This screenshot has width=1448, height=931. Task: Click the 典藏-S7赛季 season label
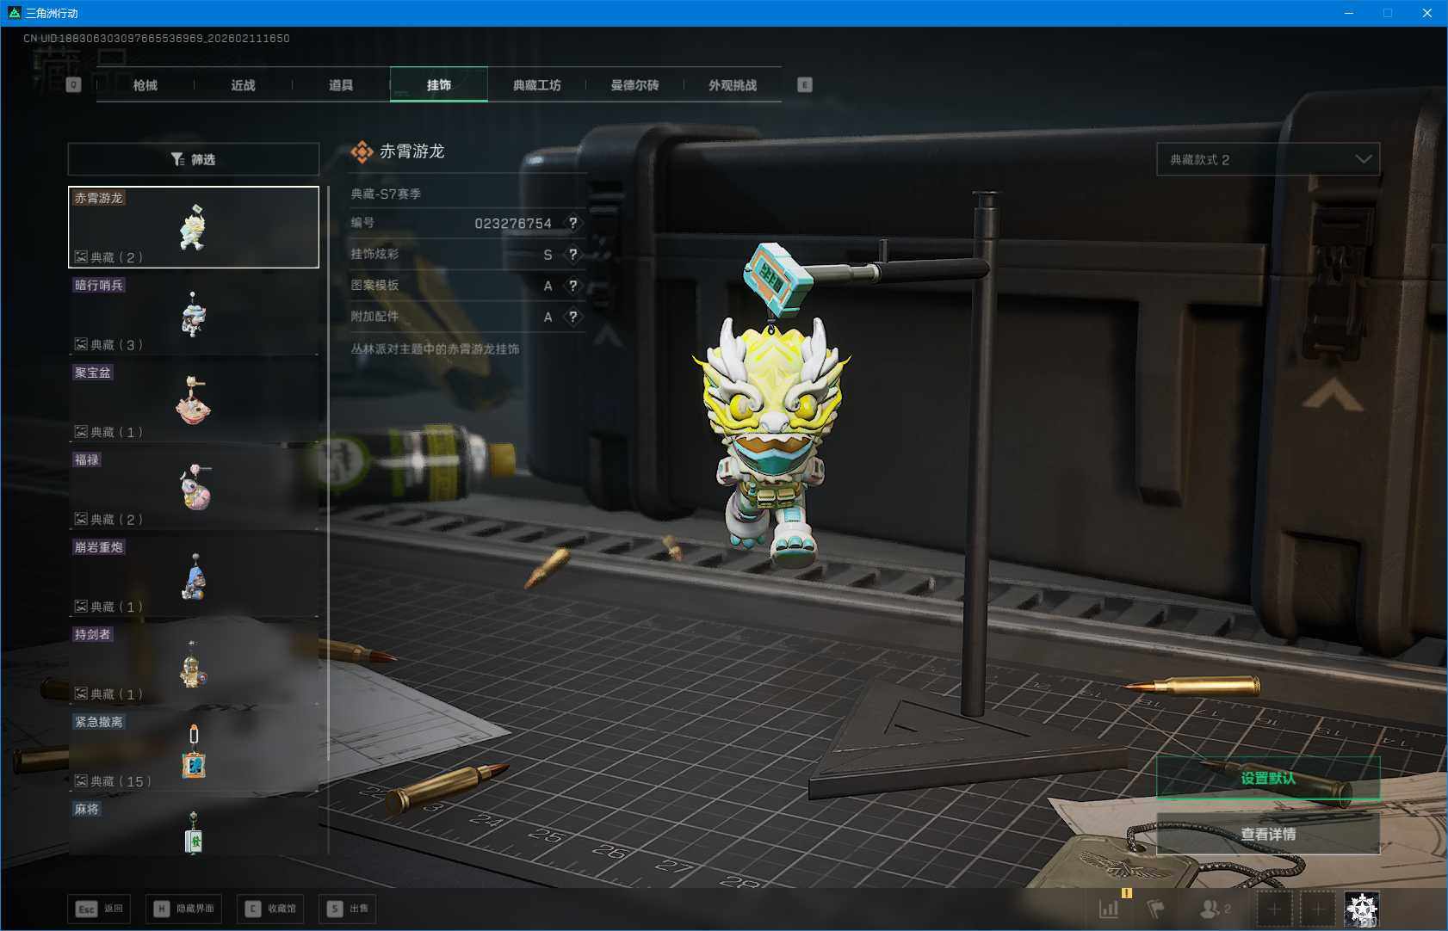click(x=386, y=194)
